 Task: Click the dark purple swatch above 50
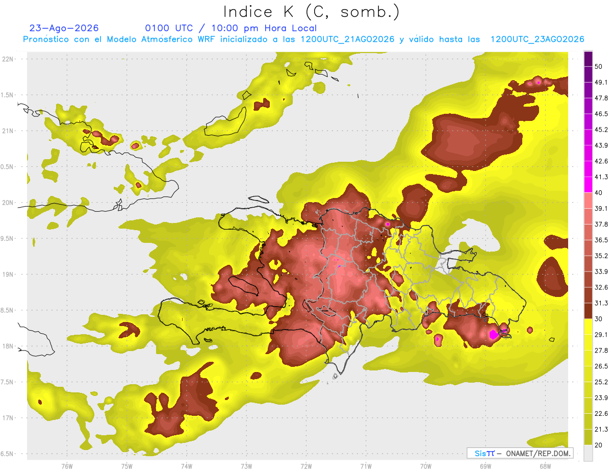pos(588,58)
